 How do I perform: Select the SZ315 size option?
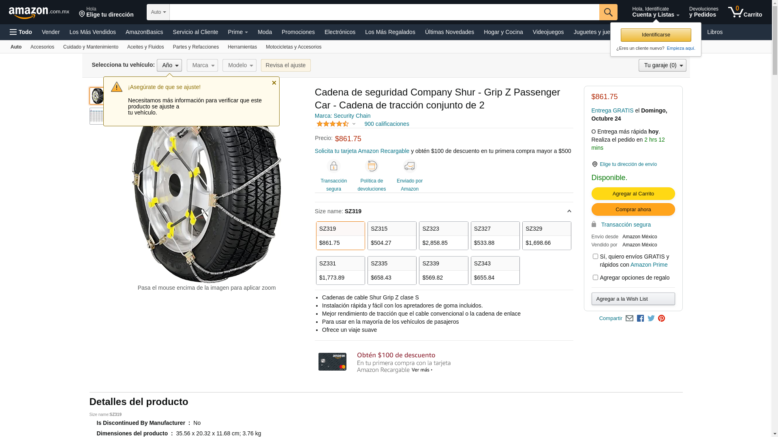(x=391, y=235)
